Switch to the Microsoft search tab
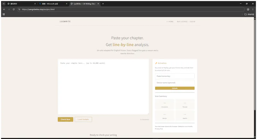The width and height of the screenshot is (257, 139). [x=53, y=4]
